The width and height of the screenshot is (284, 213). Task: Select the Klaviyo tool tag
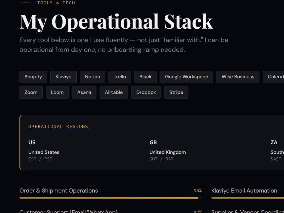[x=63, y=77]
